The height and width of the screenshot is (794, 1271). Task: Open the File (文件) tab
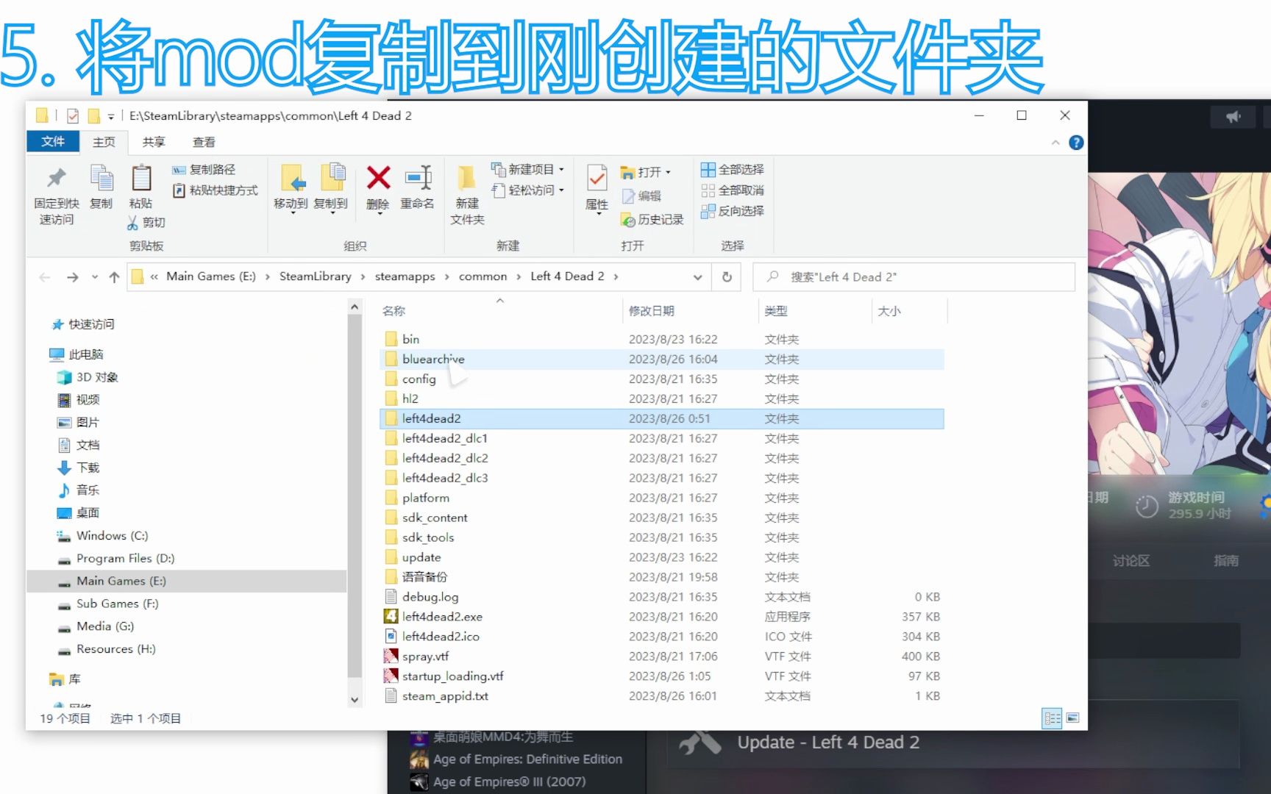[x=53, y=141]
